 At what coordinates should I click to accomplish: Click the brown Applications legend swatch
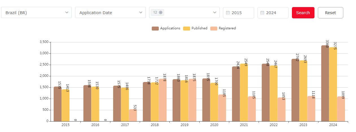point(155,28)
